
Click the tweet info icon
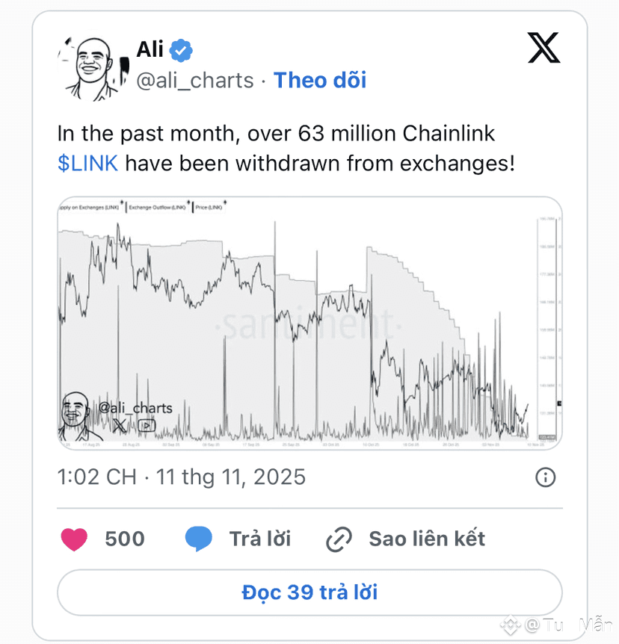click(546, 477)
